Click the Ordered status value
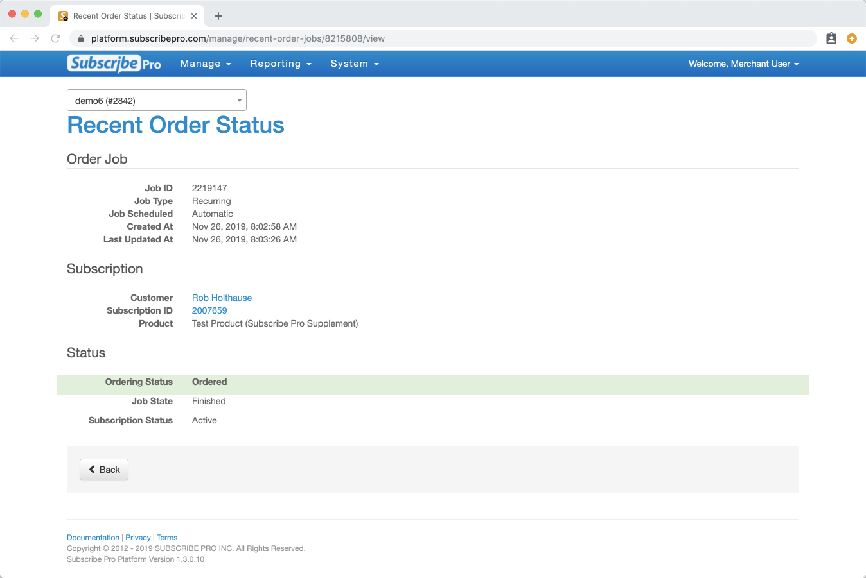The image size is (866, 578). click(x=209, y=382)
